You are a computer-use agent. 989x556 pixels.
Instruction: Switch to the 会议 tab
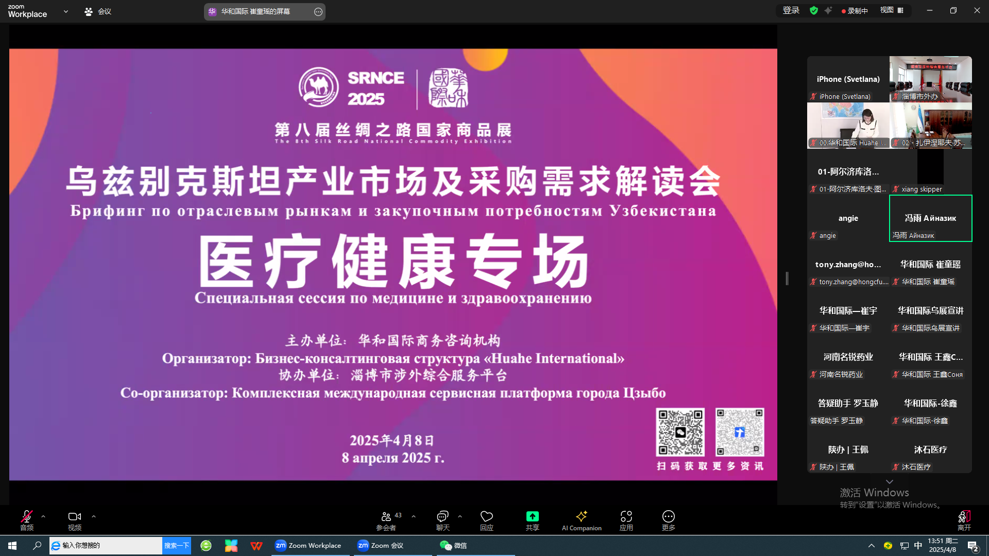98,11
